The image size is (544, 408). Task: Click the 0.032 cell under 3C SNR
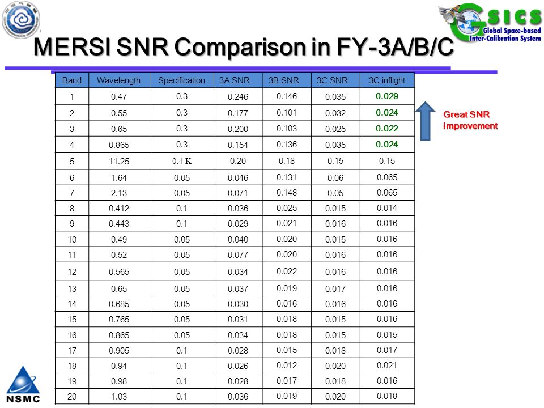(335, 113)
